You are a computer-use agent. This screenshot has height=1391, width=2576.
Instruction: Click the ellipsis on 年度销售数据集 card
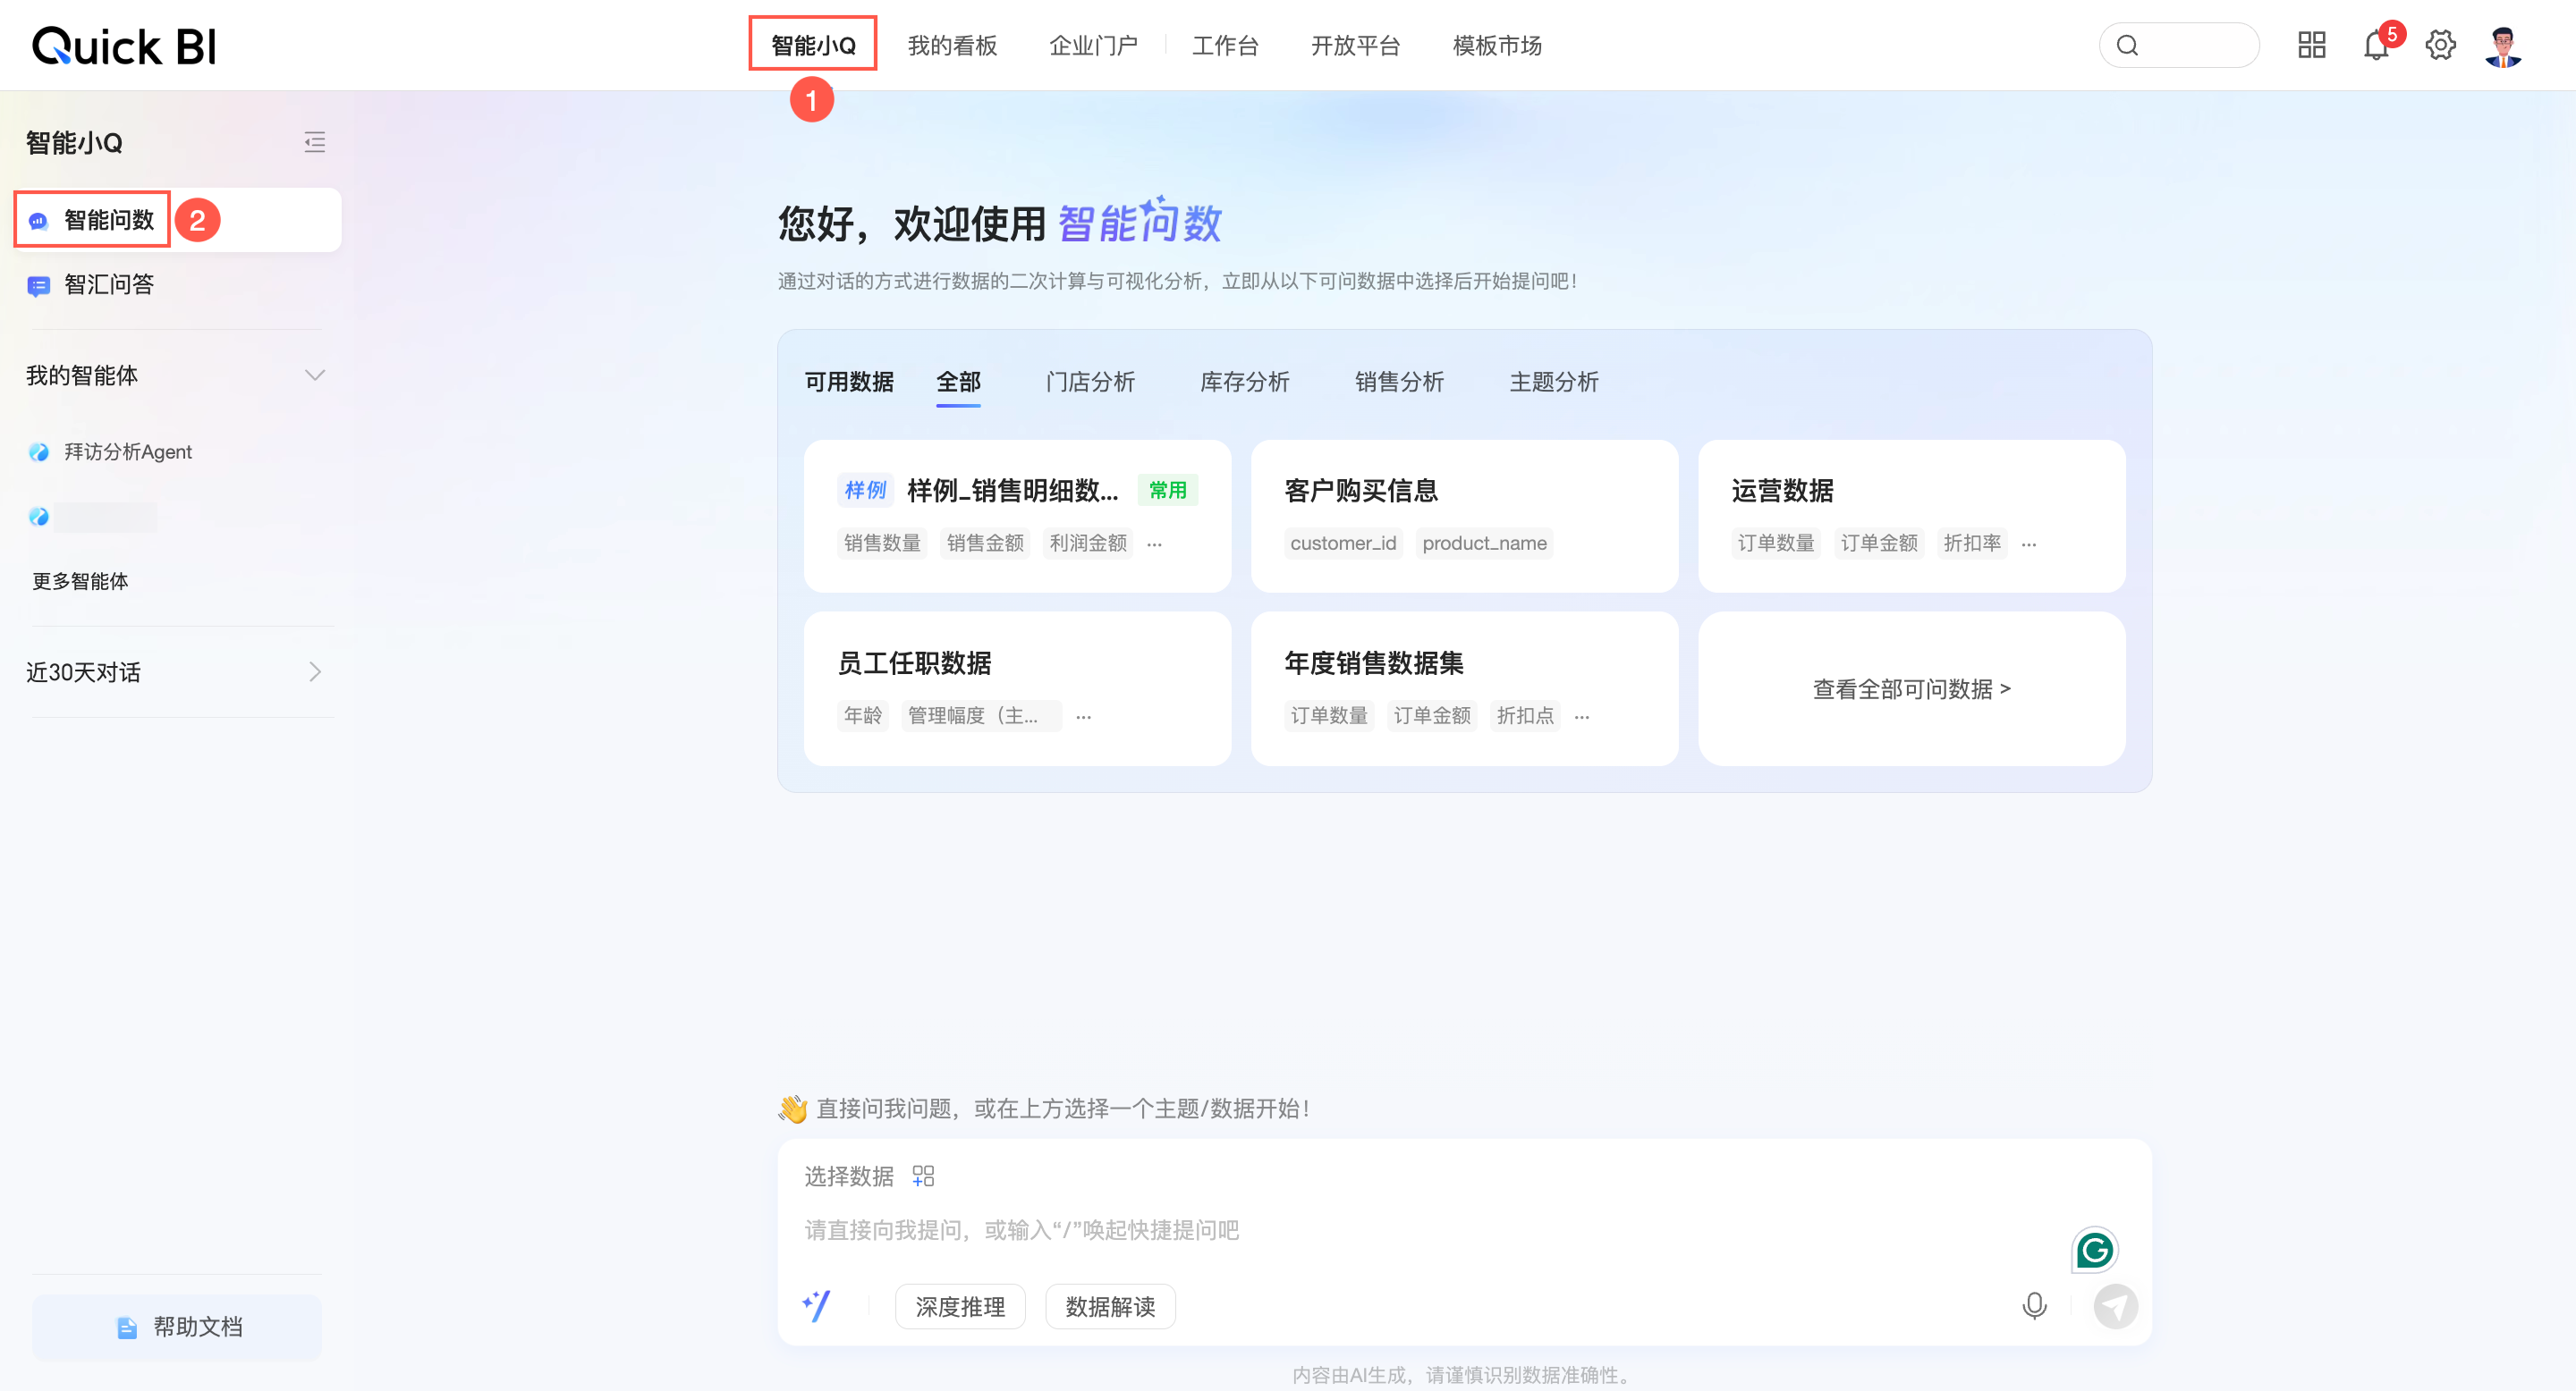(x=1581, y=716)
